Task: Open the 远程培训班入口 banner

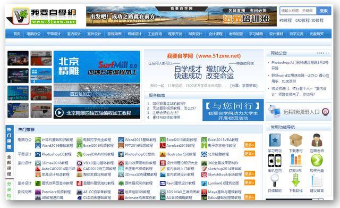Action: 299,112
